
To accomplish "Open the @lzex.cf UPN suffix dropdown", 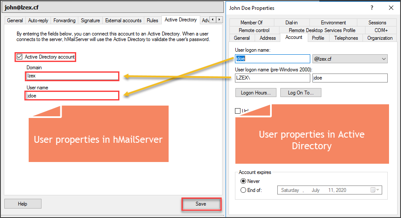I will 350,59.
